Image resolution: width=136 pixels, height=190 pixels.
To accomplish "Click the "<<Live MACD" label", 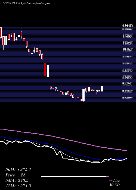I will tap(115, 183).
